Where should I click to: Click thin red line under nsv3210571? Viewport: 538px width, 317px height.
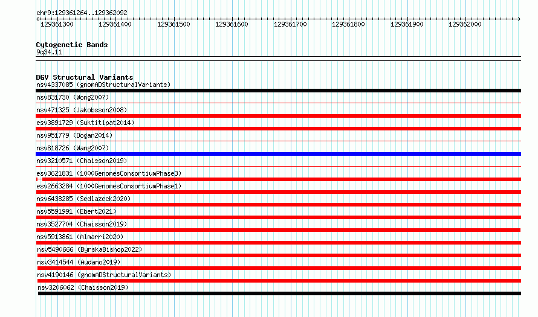coord(278,166)
